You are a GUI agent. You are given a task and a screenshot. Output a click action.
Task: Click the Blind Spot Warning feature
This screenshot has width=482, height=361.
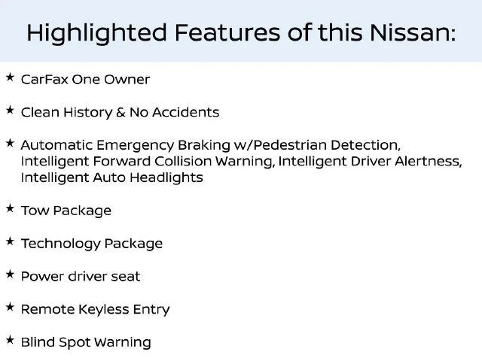coord(86,342)
